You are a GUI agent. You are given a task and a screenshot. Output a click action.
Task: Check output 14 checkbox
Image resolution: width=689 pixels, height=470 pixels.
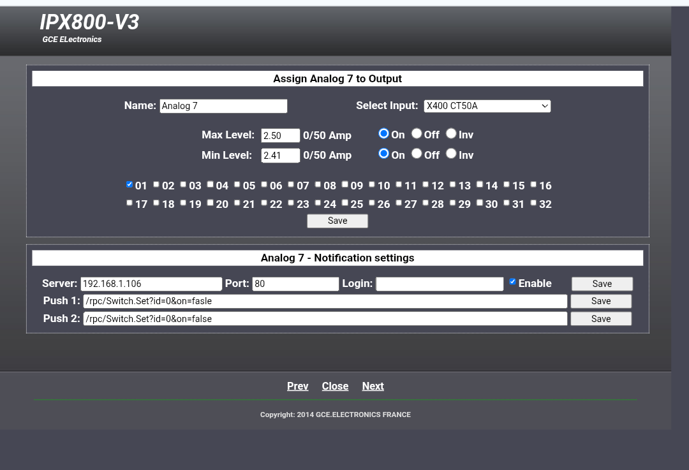click(x=479, y=184)
